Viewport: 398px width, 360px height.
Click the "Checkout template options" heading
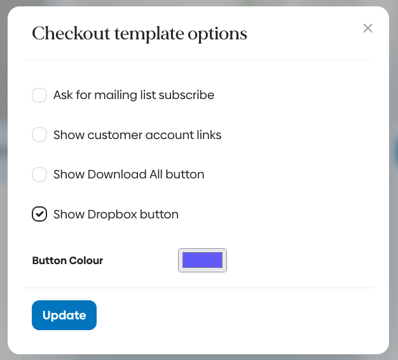[139, 34]
